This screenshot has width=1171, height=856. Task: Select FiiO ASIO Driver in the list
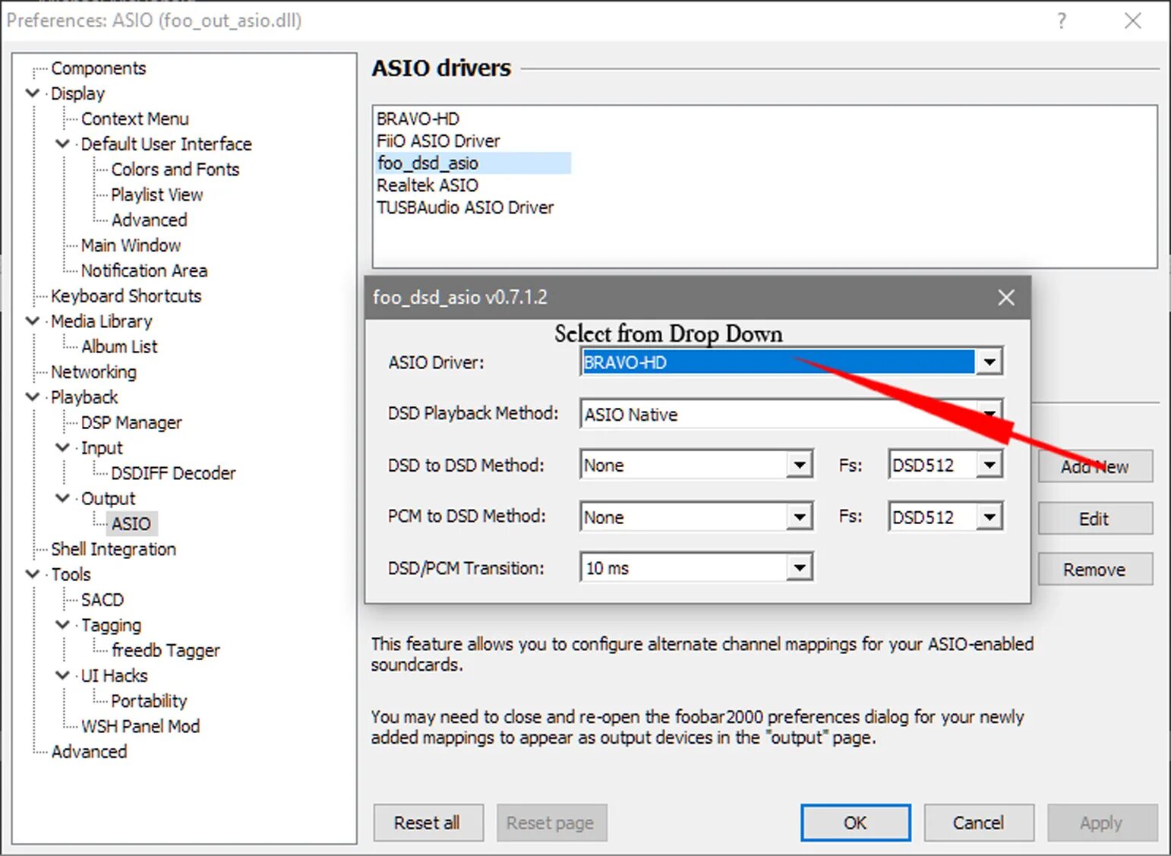tap(438, 141)
